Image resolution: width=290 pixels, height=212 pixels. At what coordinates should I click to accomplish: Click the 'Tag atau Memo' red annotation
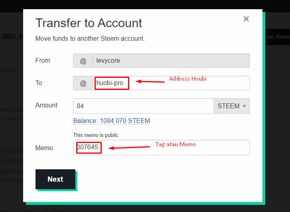point(176,144)
